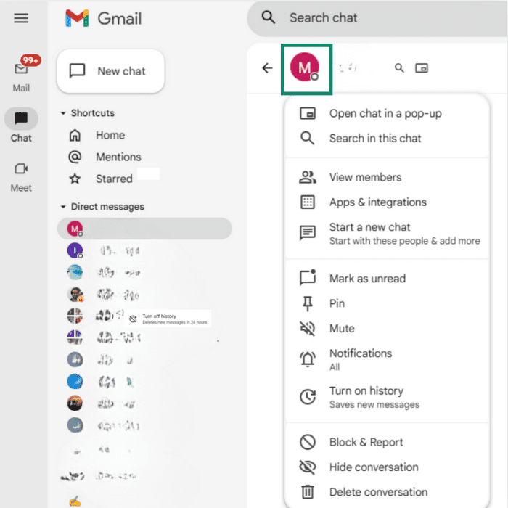Go back with the left arrow
Screen dimensions: 508x508
click(267, 68)
